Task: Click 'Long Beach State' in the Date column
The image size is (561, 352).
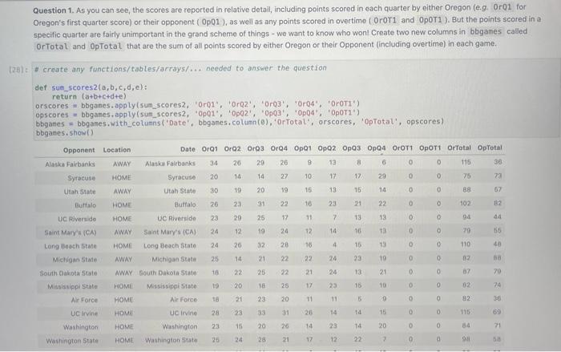Action: (x=170, y=245)
